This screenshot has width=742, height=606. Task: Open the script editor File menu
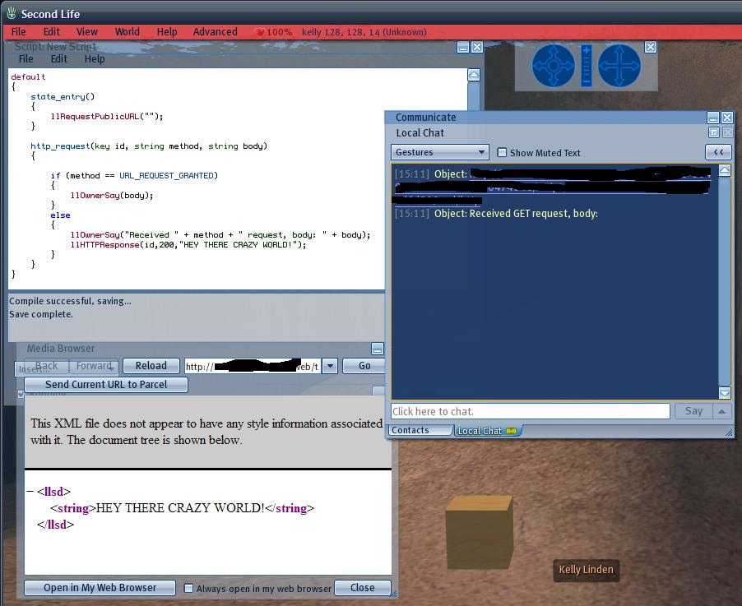[x=26, y=59]
